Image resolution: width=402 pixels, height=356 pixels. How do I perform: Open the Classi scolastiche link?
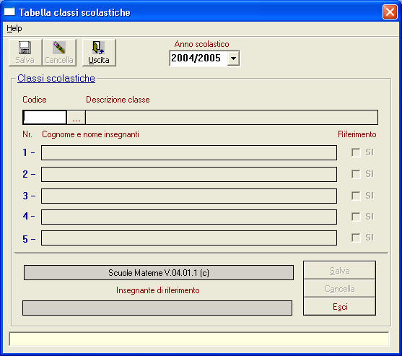(56, 78)
